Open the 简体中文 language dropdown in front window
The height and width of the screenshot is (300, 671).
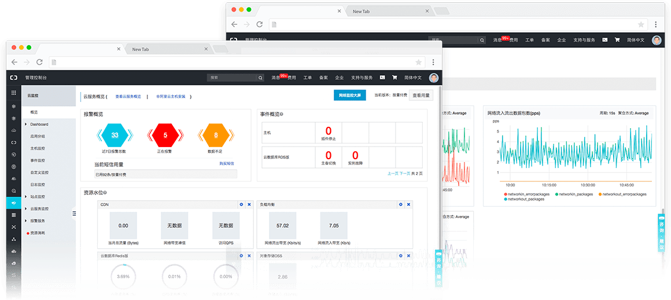click(x=413, y=77)
